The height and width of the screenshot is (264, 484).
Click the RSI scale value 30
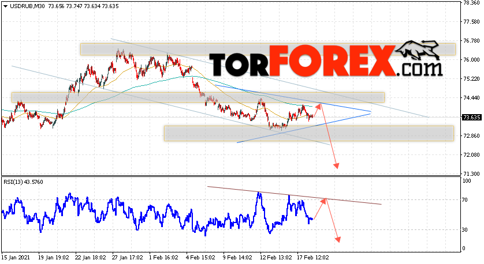[x=466, y=230]
